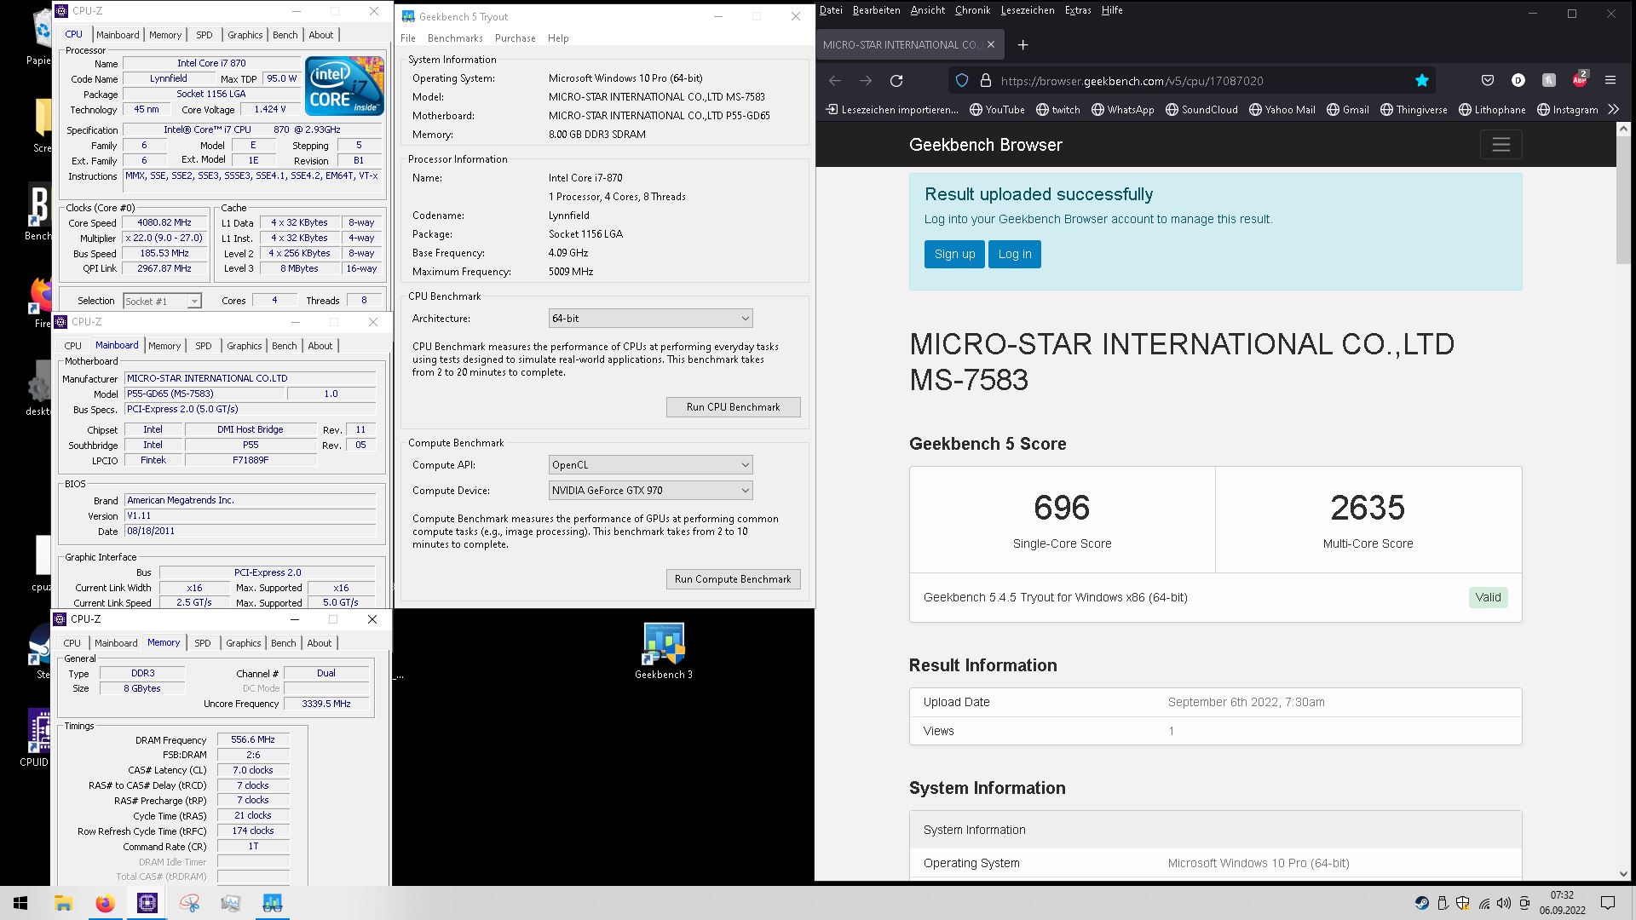Open the Compute API OpenCL dropdown
The height and width of the screenshot is (920, 1636).
(x=650, y=465)
